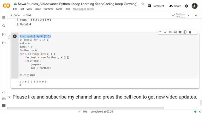Collapse the header with the caret icon
The image size is (202, 114).
tap(196, 15)
